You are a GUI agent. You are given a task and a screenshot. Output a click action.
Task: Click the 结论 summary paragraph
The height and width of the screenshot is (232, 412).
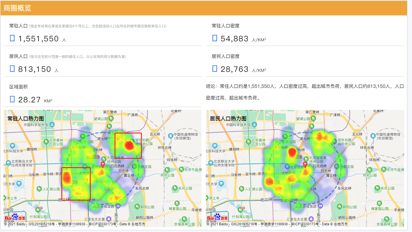point(305,92)
